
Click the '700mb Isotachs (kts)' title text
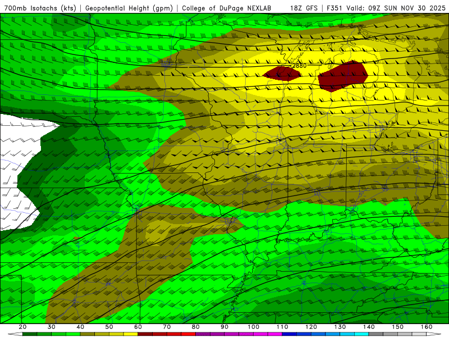tap(40, 8)
